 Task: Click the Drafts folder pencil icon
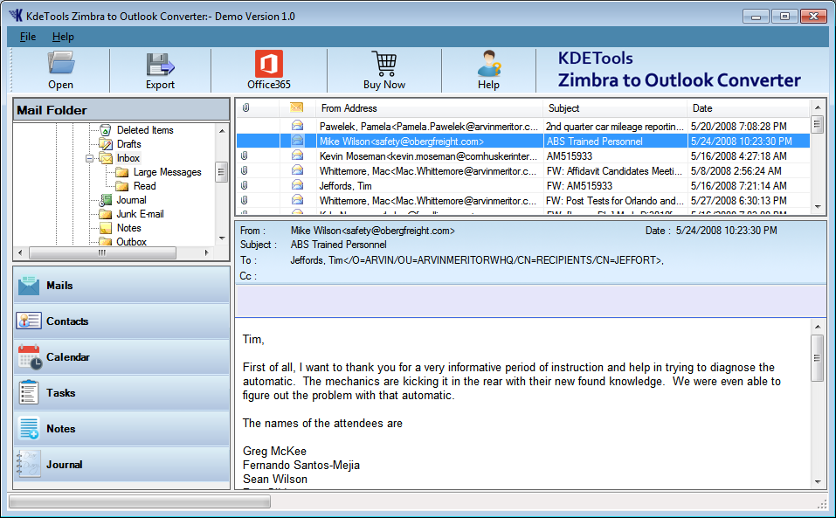tap(106, 144)
